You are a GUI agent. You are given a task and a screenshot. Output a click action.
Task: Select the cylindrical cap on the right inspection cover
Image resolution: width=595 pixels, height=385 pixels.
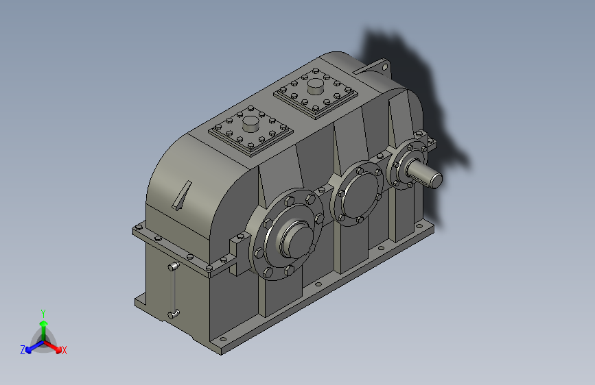[x=315, y=86]
